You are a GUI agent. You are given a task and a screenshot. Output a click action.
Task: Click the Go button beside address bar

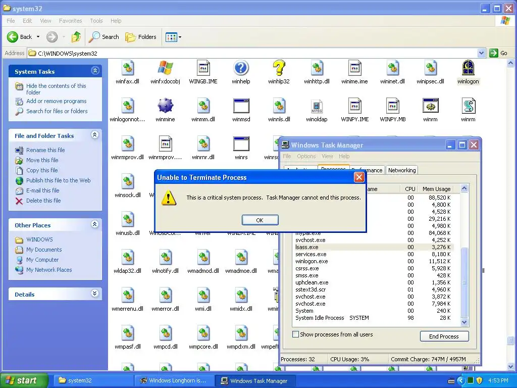pyautogui.click(x=498, y=53)
